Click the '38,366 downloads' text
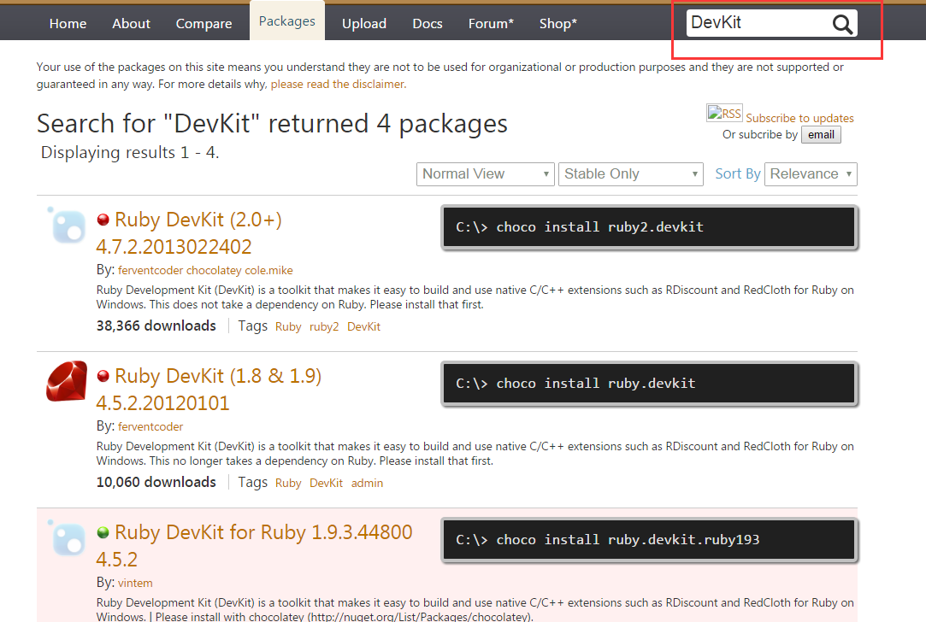Screen dimensions: 926x622 click(156, 326)
